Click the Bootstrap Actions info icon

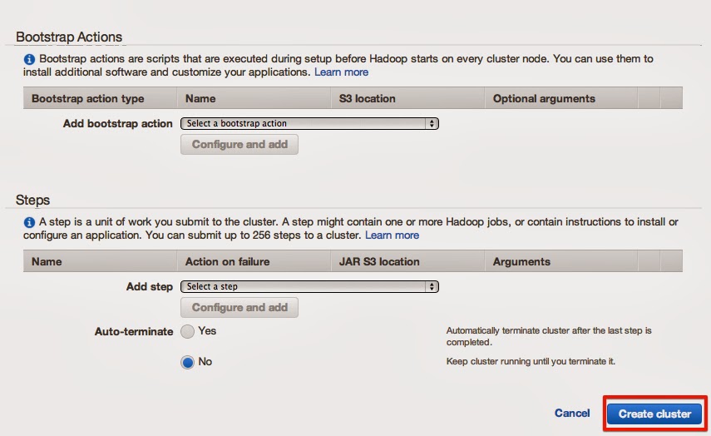[x=29, y=60]
